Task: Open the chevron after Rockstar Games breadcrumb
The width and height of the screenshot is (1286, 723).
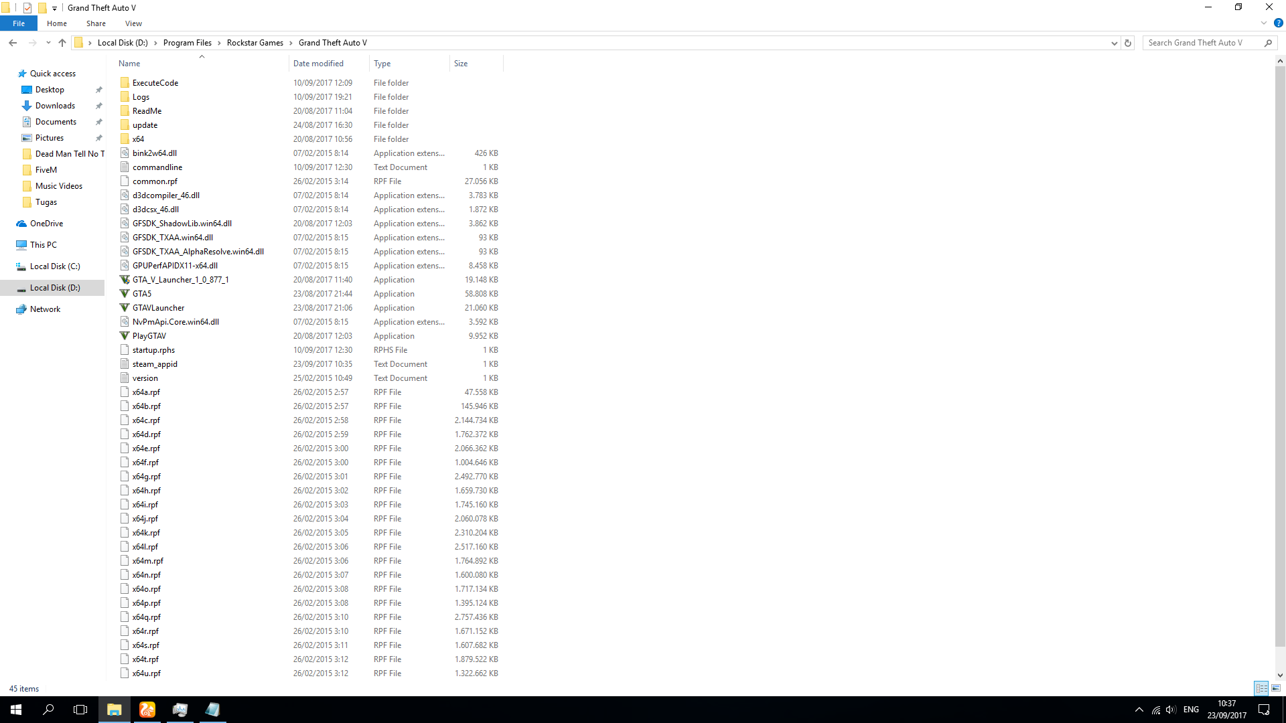Action: (x=291, y=43)
